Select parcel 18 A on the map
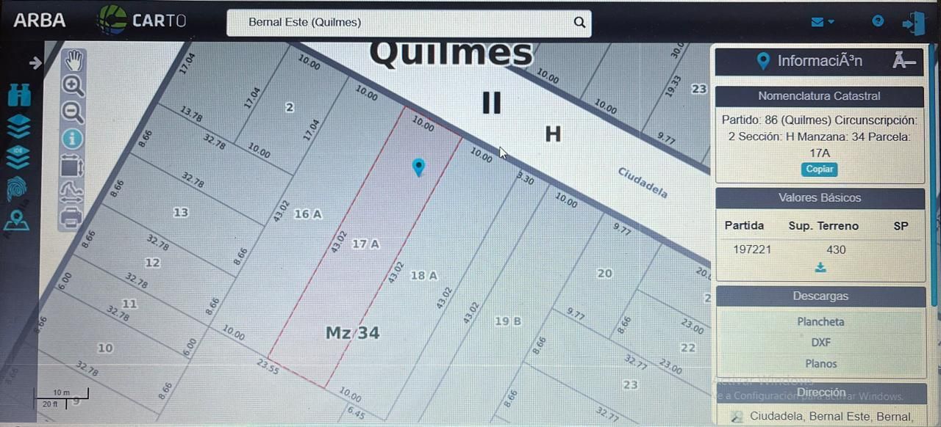Screen dimensions: 941x427 tap(423, 275)
